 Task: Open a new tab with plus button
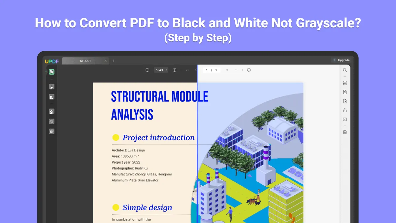pos(114,61)
